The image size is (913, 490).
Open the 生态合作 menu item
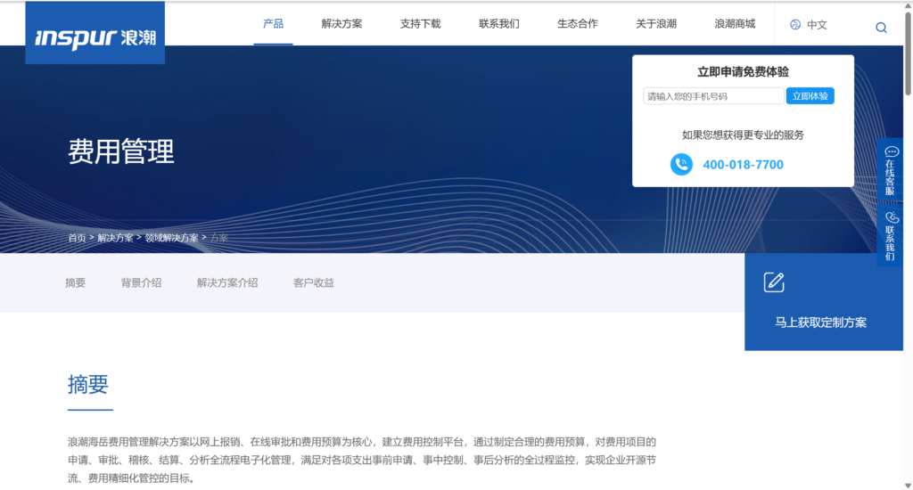point(577,24)
